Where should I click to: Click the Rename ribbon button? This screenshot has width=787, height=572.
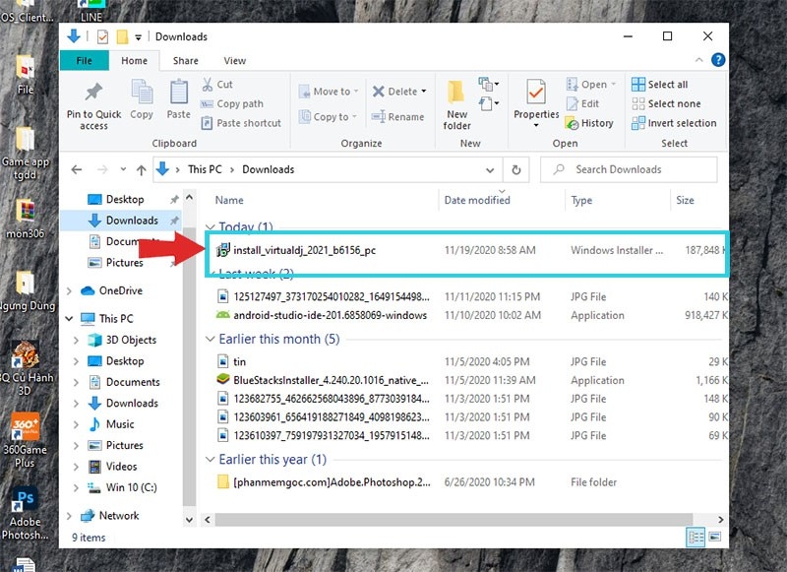tap(398, 117)
